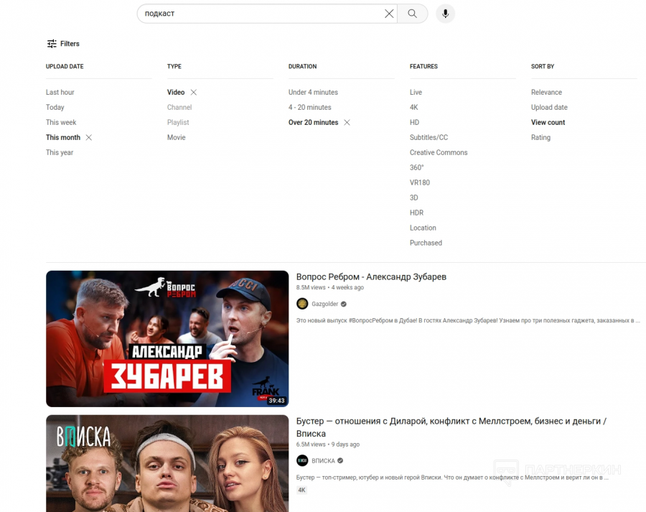Click the magnifying glass search button
646x512 pixels.
coord(413,14)
